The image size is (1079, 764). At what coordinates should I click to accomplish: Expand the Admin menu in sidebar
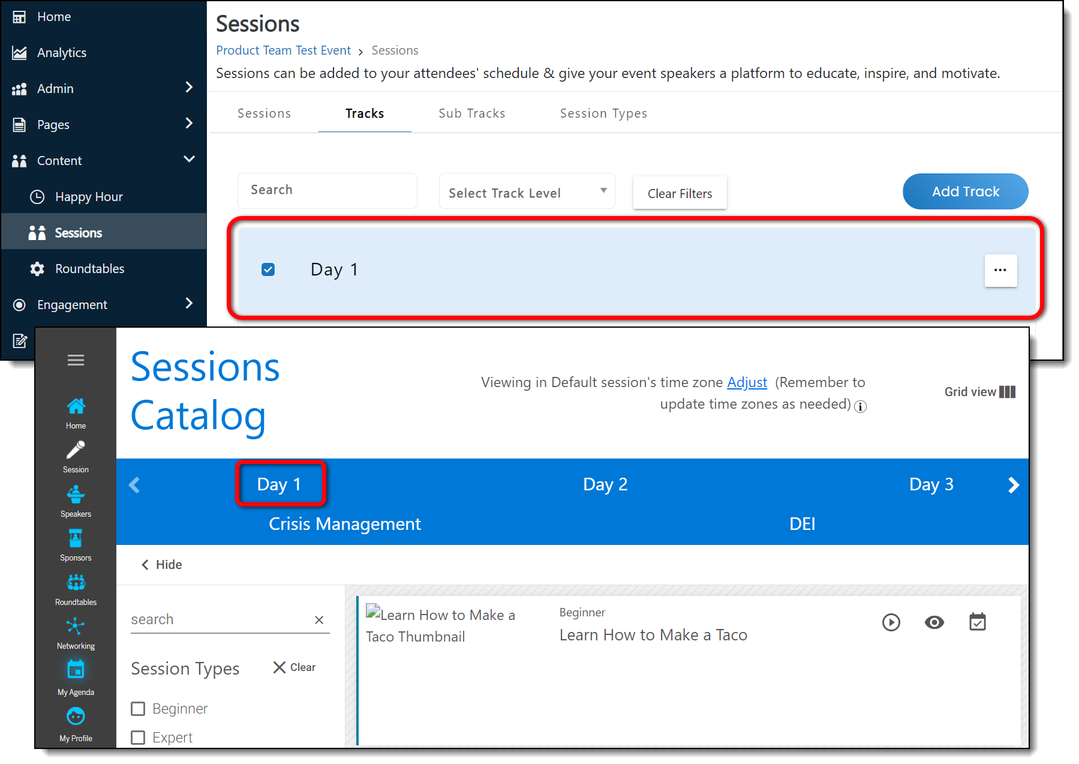click(x=188, y=88)
